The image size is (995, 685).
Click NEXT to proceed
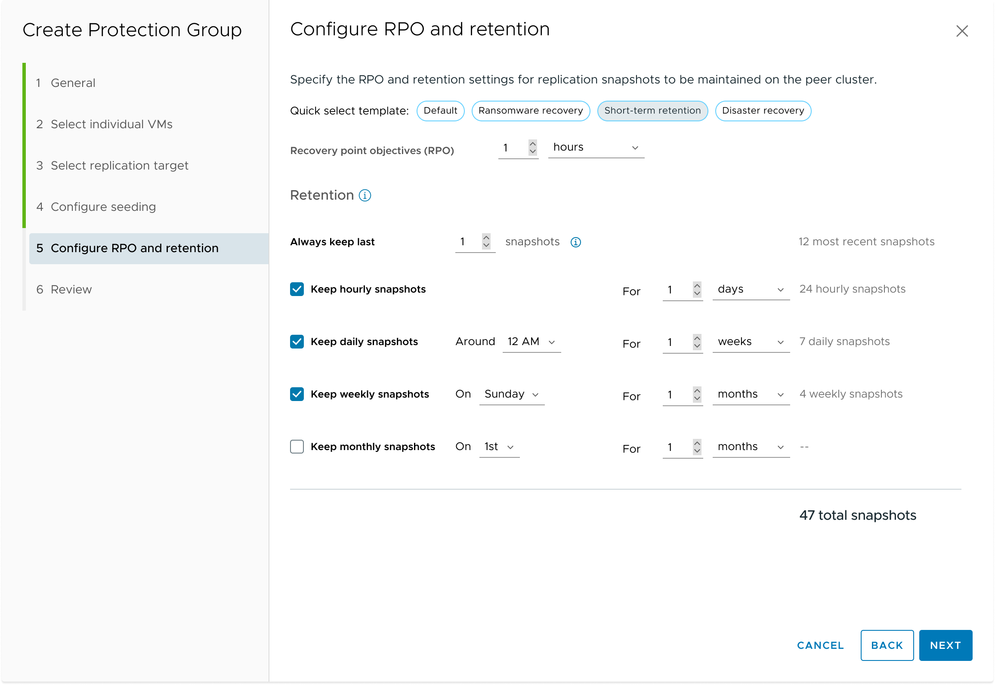(x=945, y=645)
